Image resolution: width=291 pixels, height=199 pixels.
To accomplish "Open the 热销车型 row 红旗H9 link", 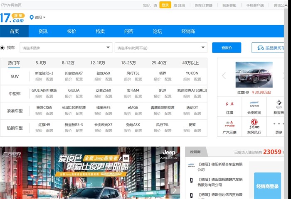I will (x=44, y=125).
